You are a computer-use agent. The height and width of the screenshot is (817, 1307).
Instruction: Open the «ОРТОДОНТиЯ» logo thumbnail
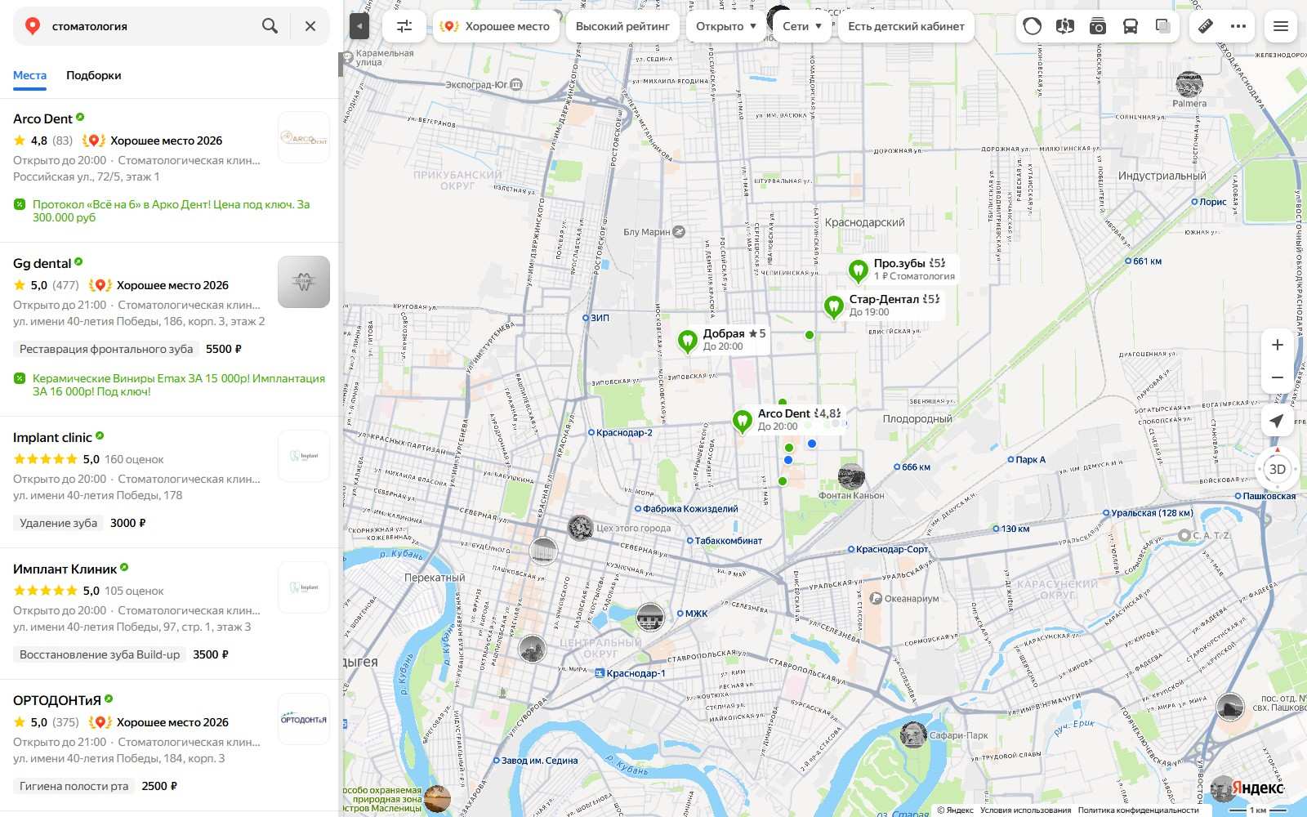coord(304,719)
